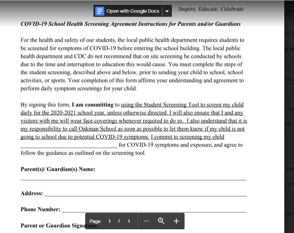Click 'perform daily symptom screenings' line

[x=79, y=88]
